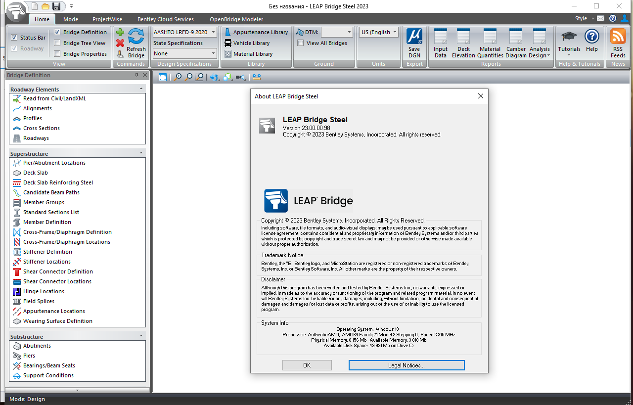Open the Deck Elevation report
Image resolution: width=633 pixels, height=405 pixels.
click(463, 44)
